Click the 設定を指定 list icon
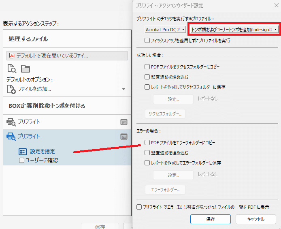 point(23,152)
